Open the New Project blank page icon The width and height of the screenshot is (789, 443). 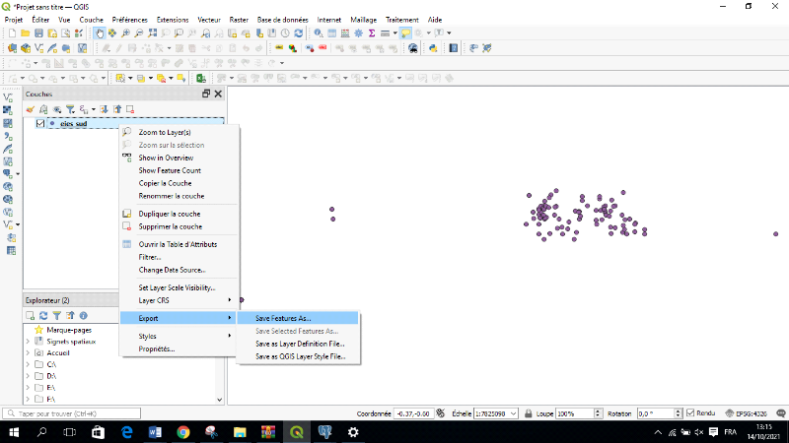[x=11, y=33]
